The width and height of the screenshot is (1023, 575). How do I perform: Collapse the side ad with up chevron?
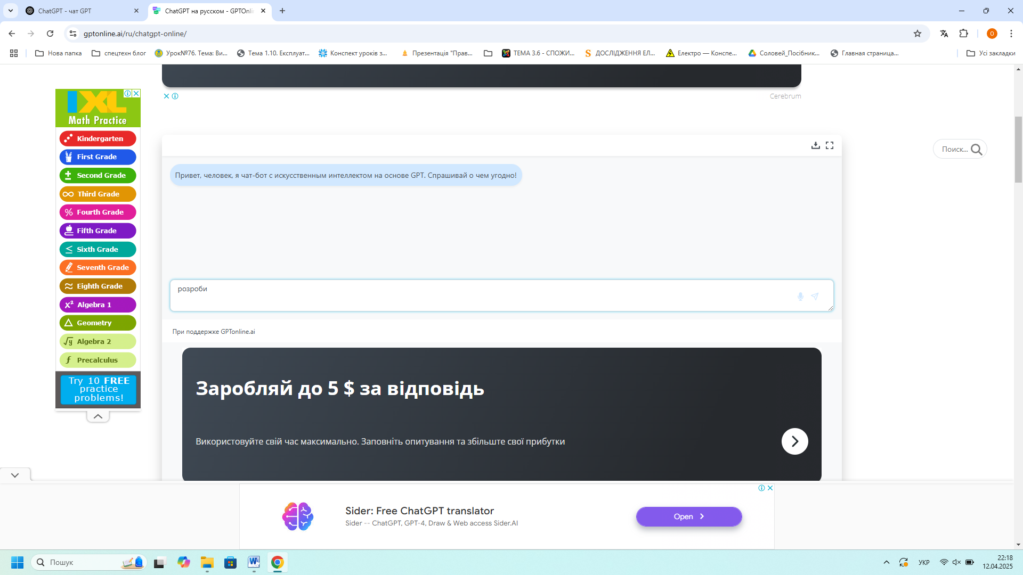98,416
